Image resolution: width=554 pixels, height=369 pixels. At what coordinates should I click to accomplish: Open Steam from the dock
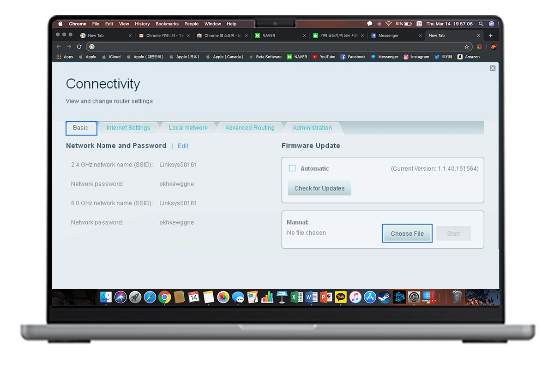384,297
